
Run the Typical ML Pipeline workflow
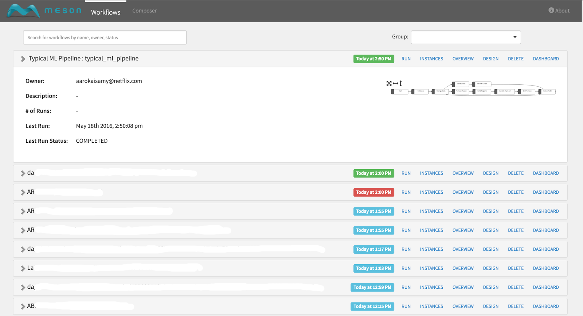[x=406, y=59]
